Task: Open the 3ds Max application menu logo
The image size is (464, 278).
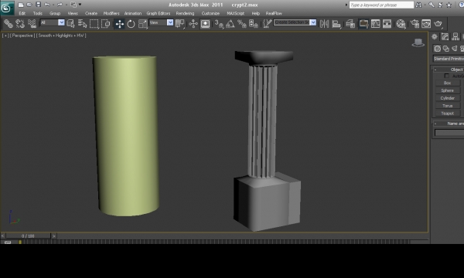Action: 6,8
